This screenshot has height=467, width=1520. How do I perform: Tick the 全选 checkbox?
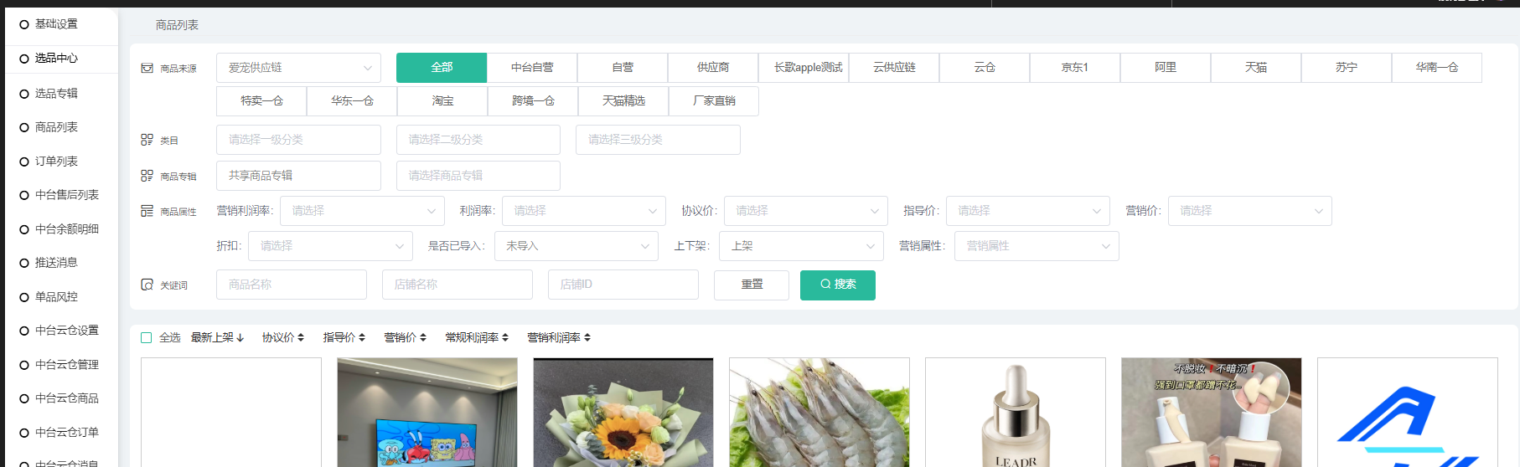click(147, 338)
